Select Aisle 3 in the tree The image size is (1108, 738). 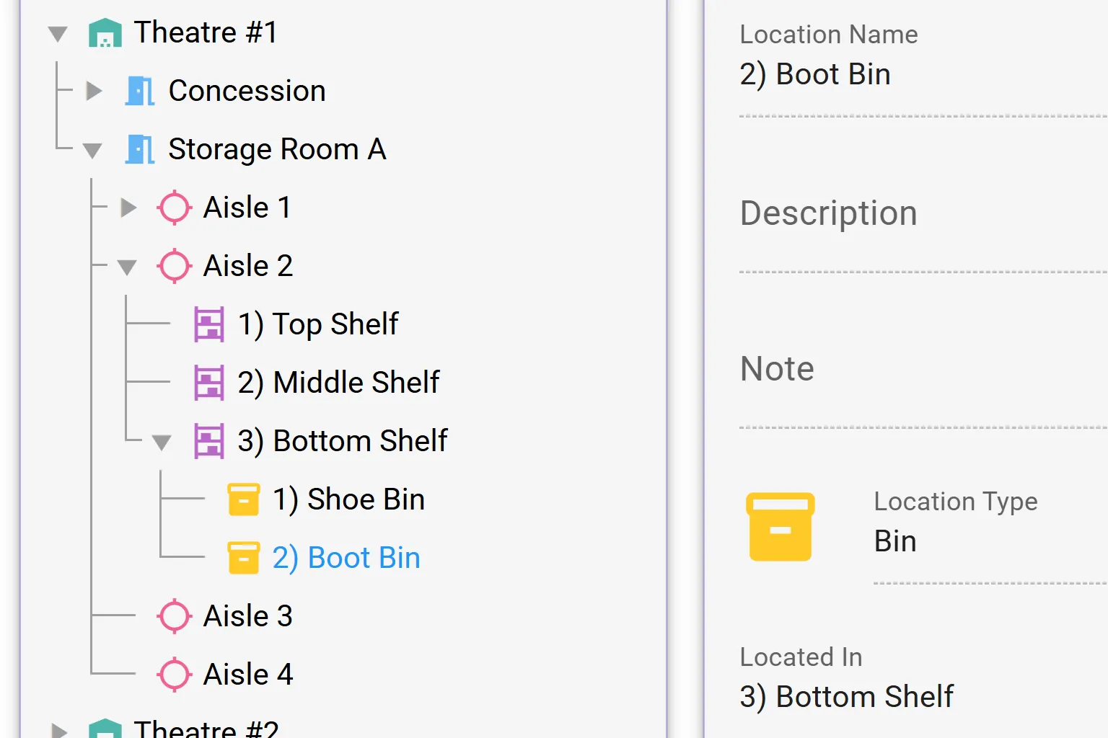pos(247,616)
